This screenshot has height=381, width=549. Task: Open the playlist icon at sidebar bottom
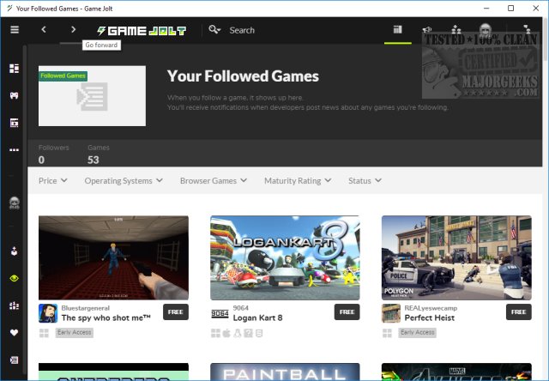15,360
